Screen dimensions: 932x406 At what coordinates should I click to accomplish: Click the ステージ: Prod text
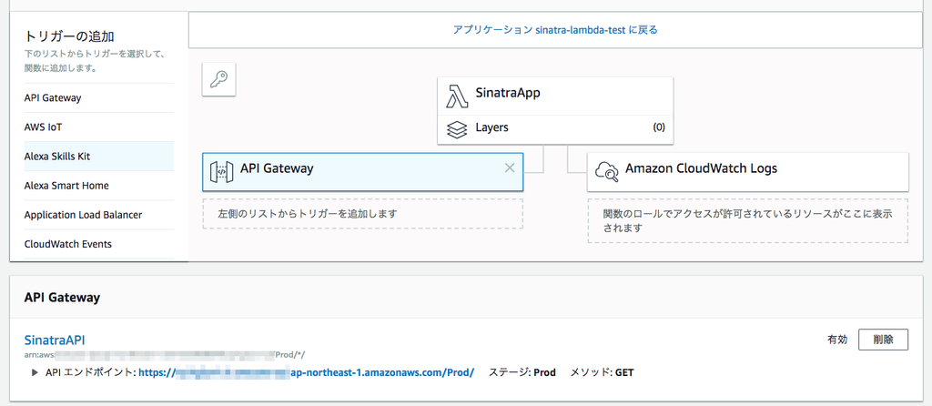click(x=522, y=372)
